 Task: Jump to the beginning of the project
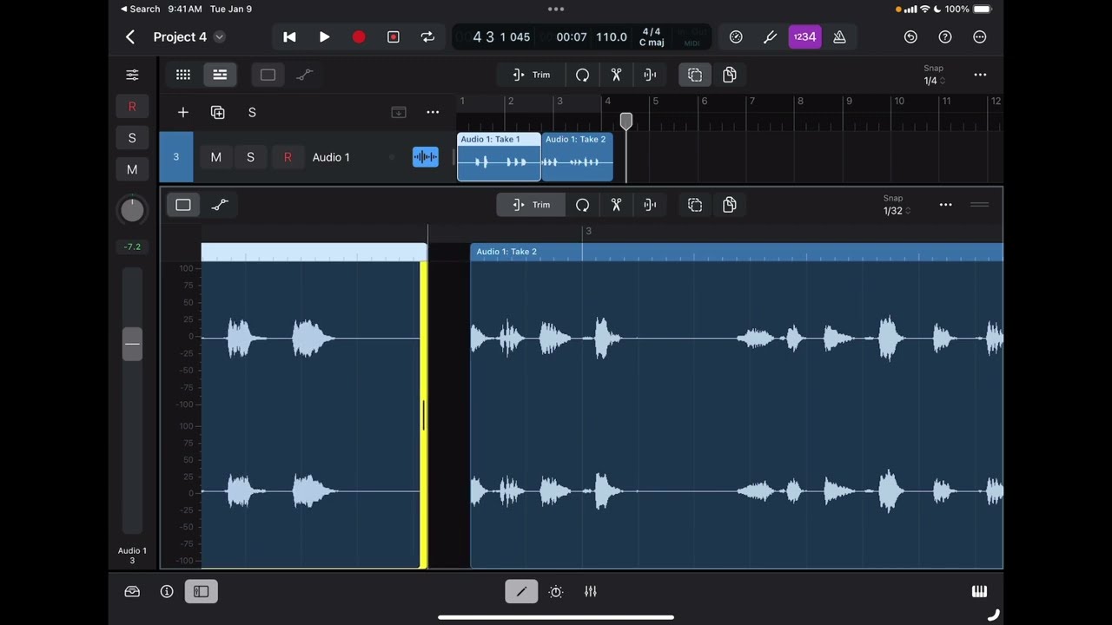click(289, 36)
